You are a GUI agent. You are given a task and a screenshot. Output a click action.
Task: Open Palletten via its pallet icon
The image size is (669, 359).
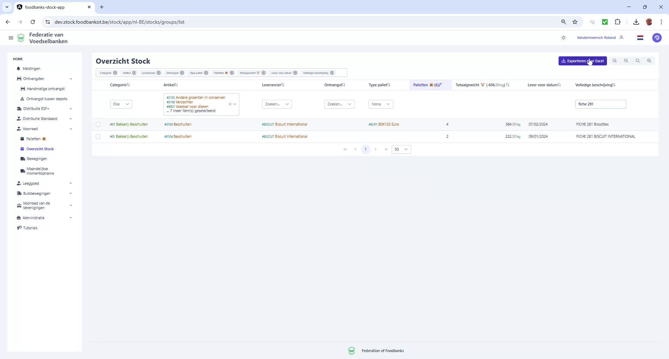click(x=23, y=138)
